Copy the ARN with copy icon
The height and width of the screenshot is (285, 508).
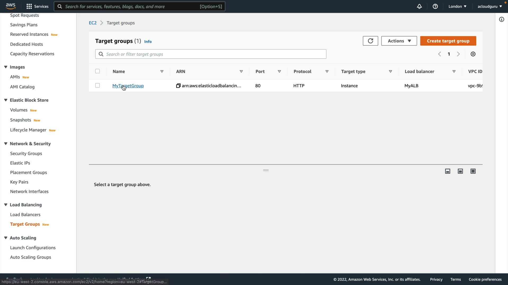[178, 86]
